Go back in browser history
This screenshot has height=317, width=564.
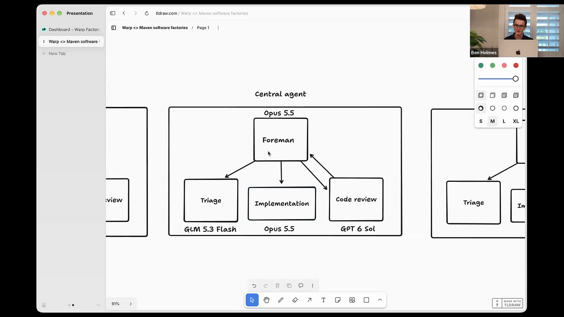pos(124,13)
